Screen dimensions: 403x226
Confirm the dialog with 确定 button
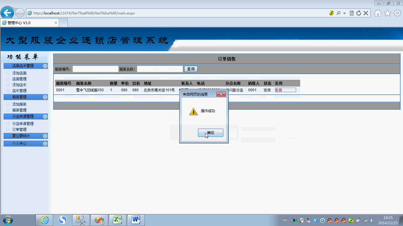pos(210,133)
